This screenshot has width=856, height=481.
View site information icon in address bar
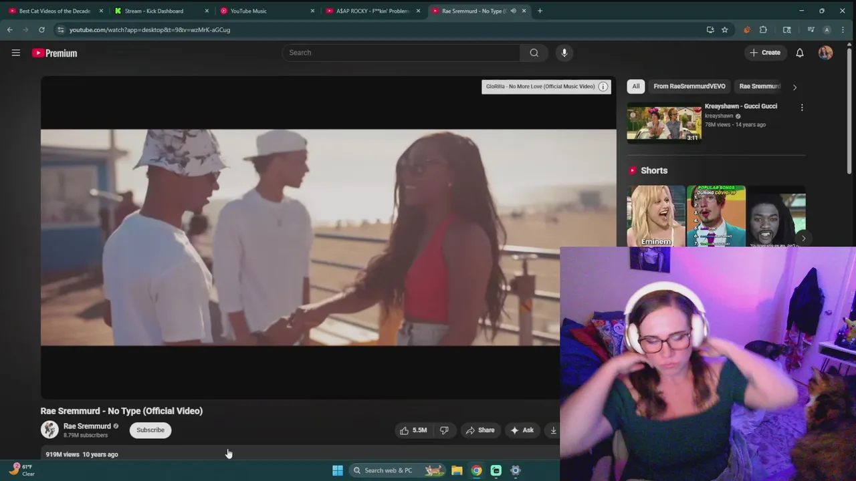[60, 29]
